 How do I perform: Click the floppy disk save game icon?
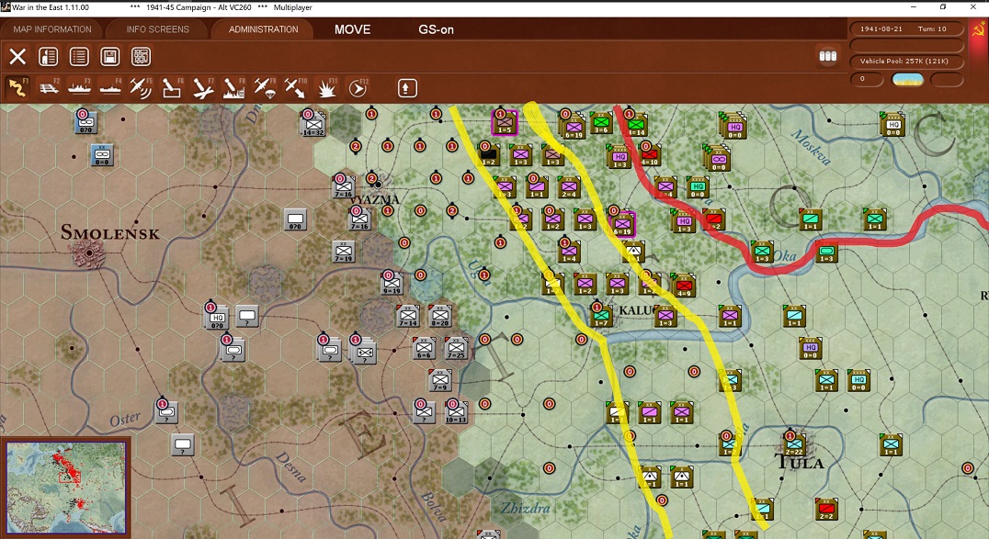point(109,57)
